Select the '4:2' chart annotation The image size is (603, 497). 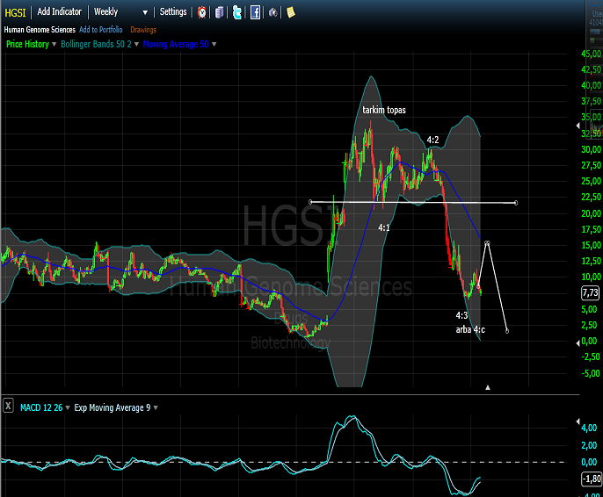click(x=432, y=140)
